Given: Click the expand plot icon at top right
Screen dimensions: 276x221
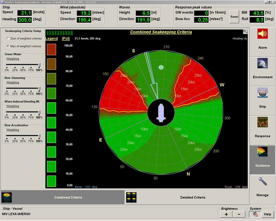Looking at the screenshot, I should tap(245, 32).
